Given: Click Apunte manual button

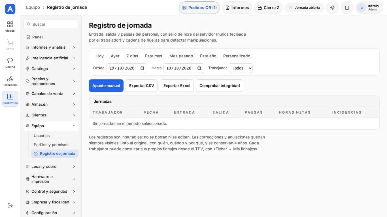Looking at the screenshot, I should pyautogui.click(x=106, y=86).
